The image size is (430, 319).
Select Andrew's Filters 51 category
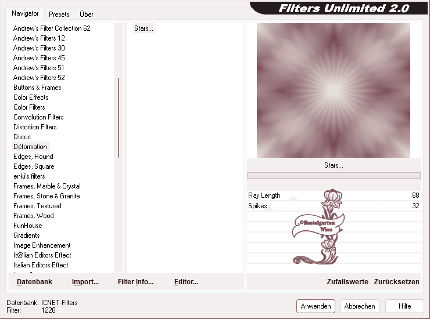click(39, 68)
